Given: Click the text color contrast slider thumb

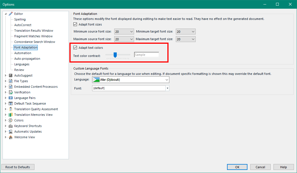Looking at the screenshot, I should pyautogui.click(x=115, y=55).
